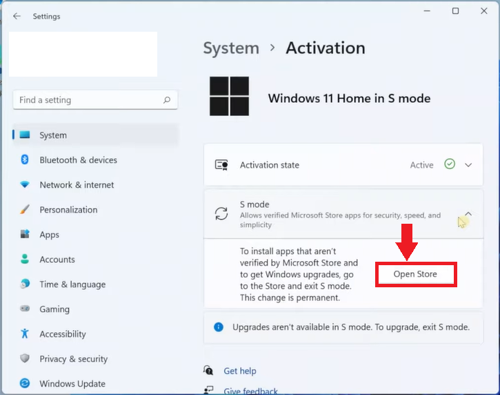Viewport: 500px width, 395px height.
Task: Collapse the S mode section chevron
Action: pos(468,214)
